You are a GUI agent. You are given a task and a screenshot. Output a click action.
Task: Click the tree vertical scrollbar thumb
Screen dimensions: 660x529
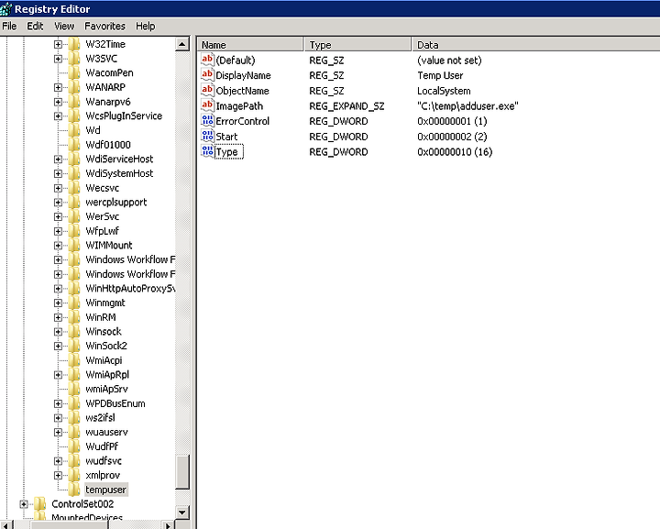point(182,472)
